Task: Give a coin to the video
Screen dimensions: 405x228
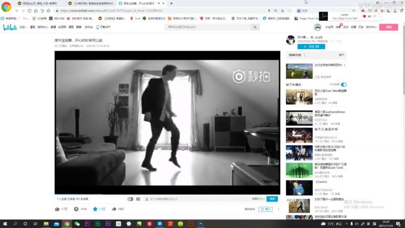Action: [x=76, y=209]
